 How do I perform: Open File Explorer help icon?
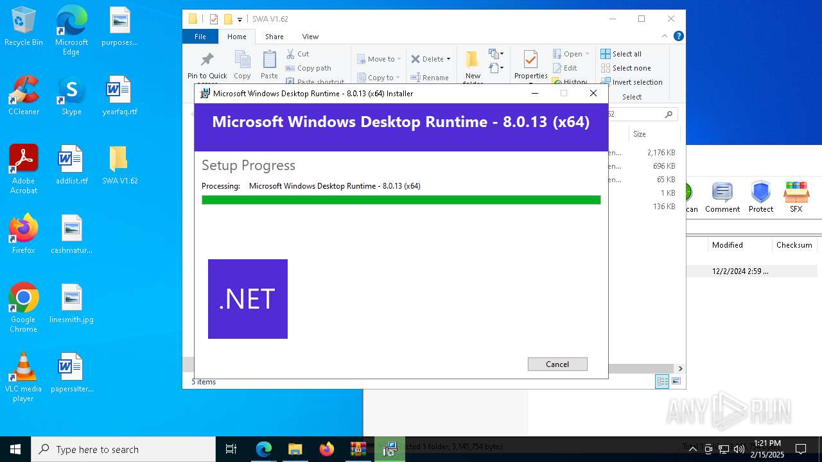point(678,37)
